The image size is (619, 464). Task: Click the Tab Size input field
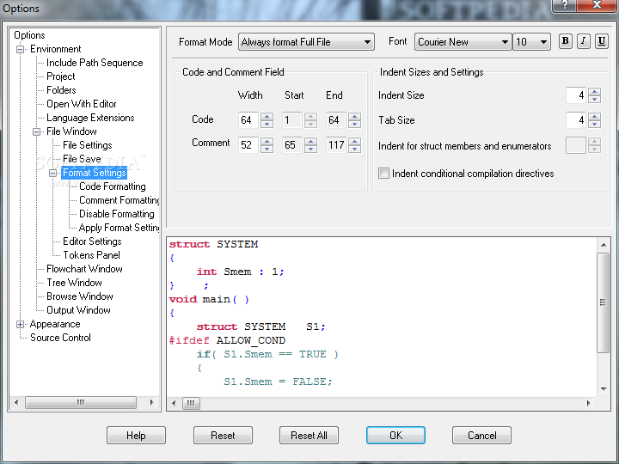[575, 120]
